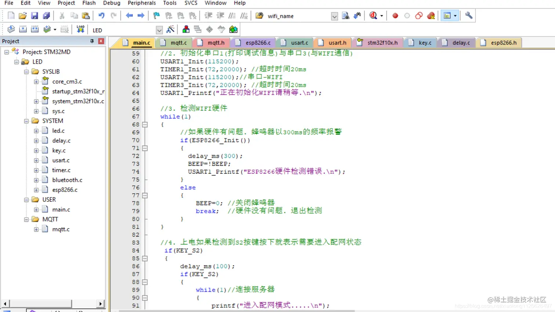Click the Project panel horizontal scrollbar thumb
The height and width of the screenshot is (312, 555).
pyautogui.click(x=40, y=304)
